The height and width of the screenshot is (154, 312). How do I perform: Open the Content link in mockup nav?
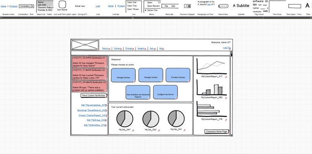click(x=117, y=48)
